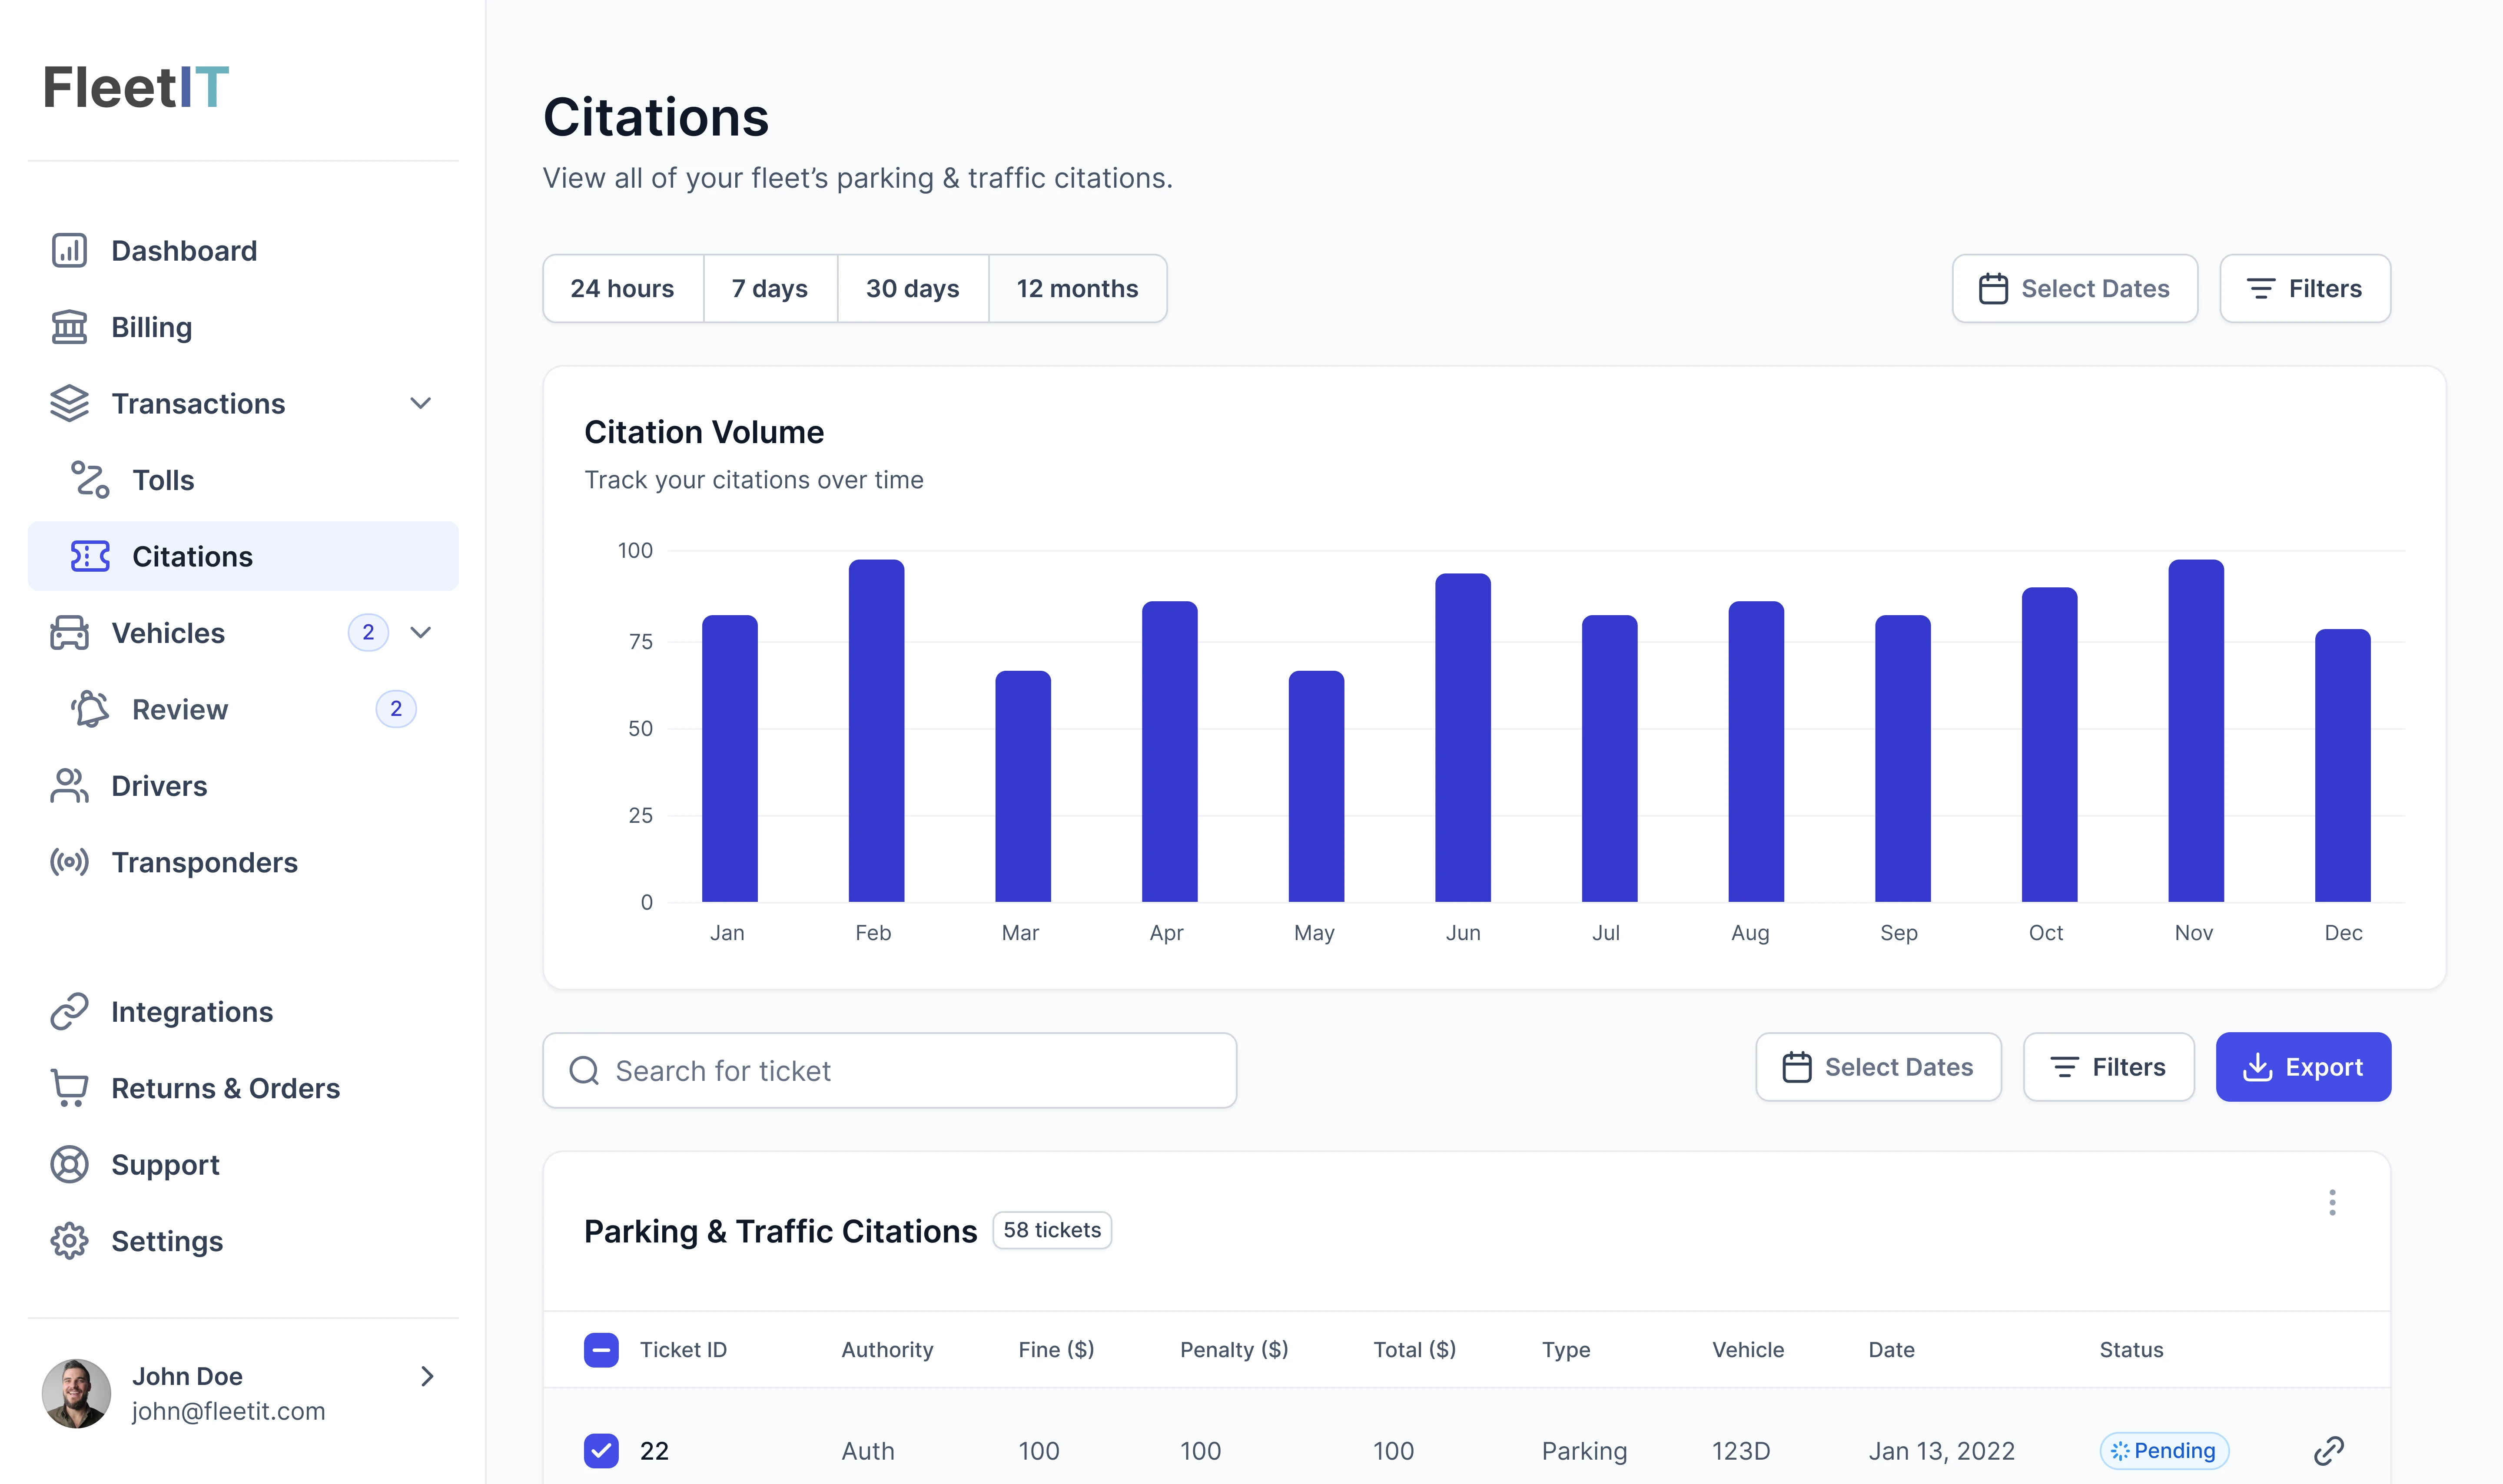Viewport: 2503px width, 1484px height.
Task: Sort by Authority column header
Action: (x=887, y=1350)
